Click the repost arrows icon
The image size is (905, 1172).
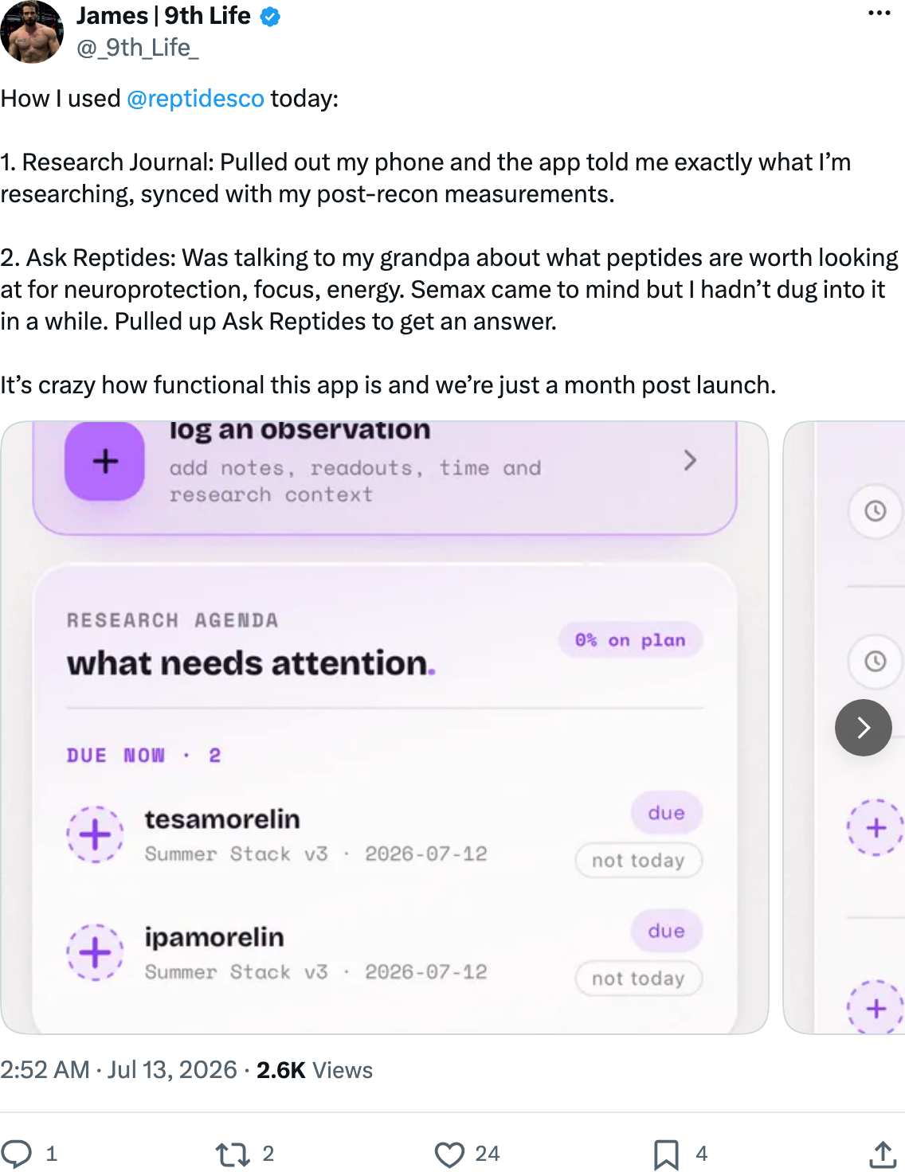click(x=233, y=1154)
